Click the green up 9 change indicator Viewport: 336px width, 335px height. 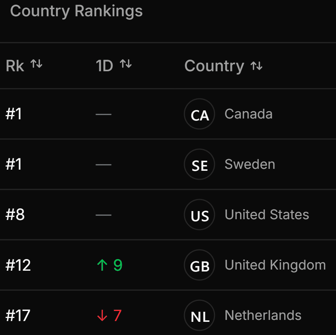coord(109,265)
